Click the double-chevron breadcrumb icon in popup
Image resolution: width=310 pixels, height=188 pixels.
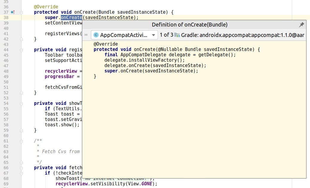[86, 35]
